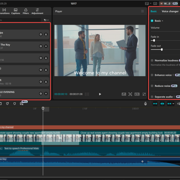Select the Basic tab
This screenshot has height=180, width=180.
tap(154, 11)
